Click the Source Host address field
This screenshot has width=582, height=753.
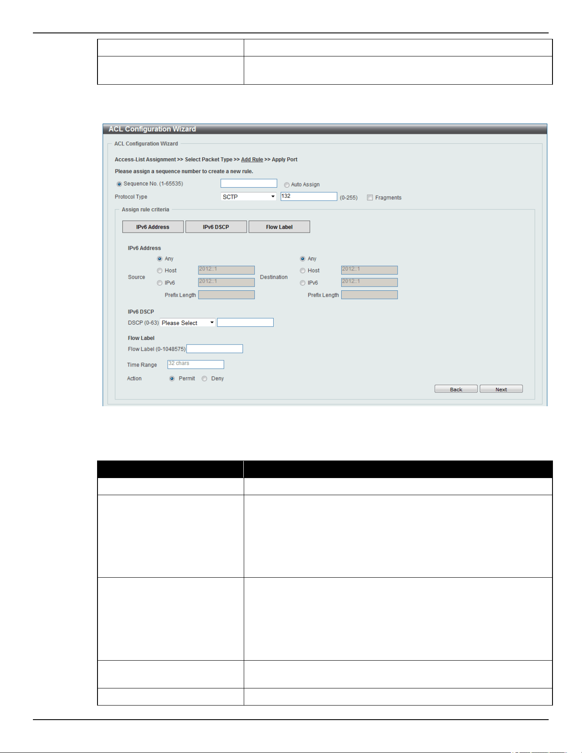(227, 270)
